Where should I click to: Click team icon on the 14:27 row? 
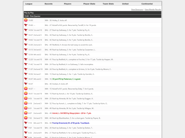(26, 35)
